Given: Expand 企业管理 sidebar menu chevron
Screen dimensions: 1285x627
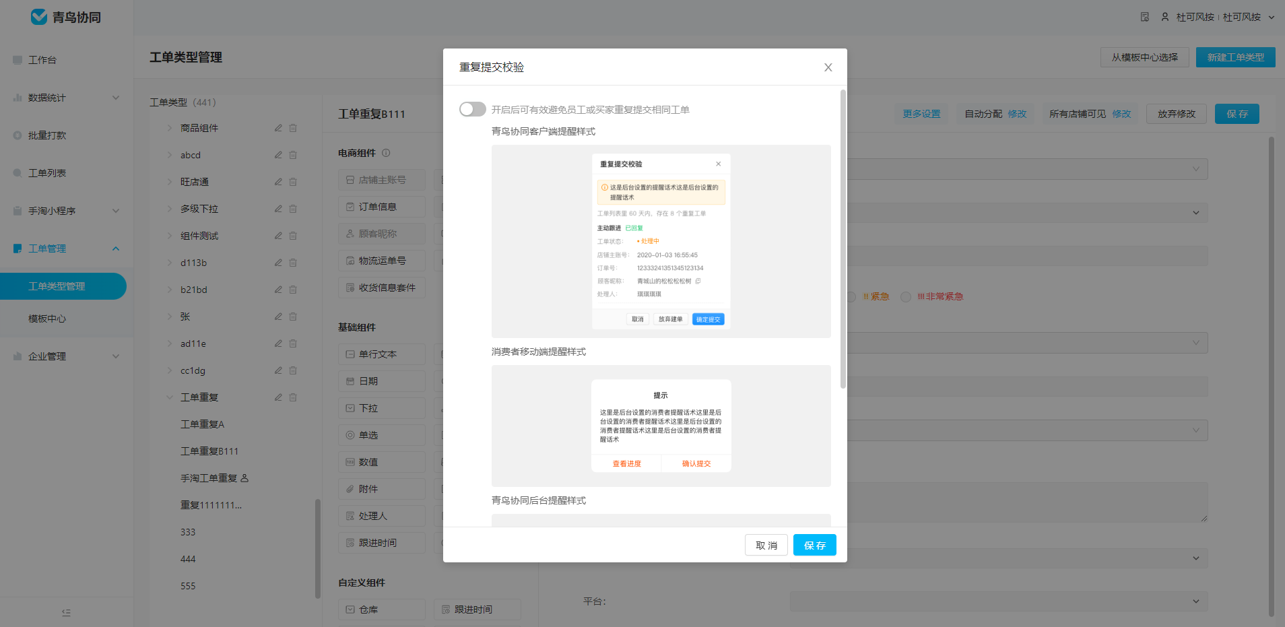Looking at the screenshot, I should coord(116,356).
